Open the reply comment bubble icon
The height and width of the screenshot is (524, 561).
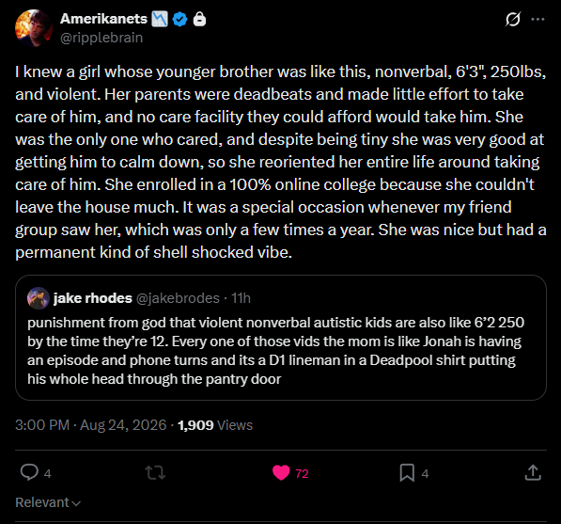click(x=29, y=472)
